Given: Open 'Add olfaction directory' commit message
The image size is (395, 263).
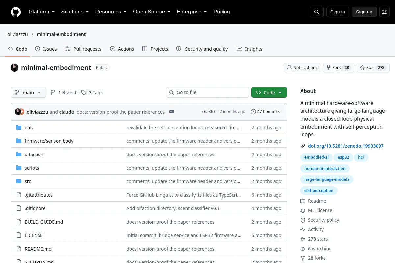Looking at the screenshot, I should pyautogui.click(x=173, y=208).
